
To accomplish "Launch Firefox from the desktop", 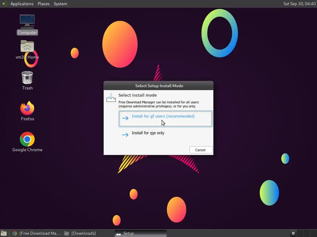I will click(27, 111).
